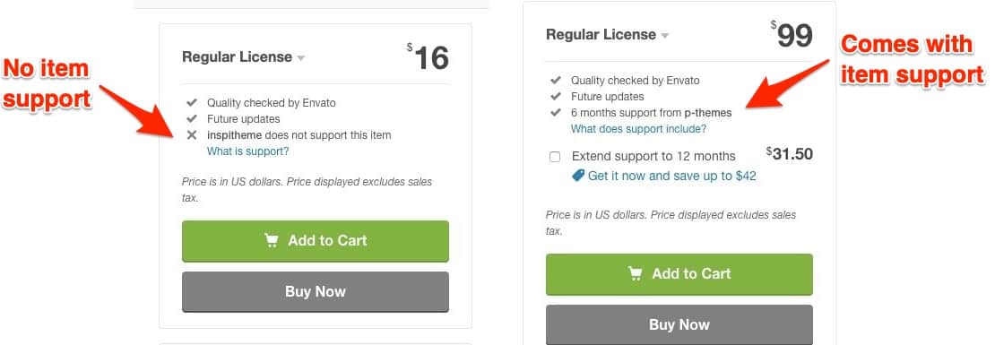Image resolution: width=995 pixels, height=345 pixels.
Task: Click the p-themes author name
Action: (x=707, y=113)
